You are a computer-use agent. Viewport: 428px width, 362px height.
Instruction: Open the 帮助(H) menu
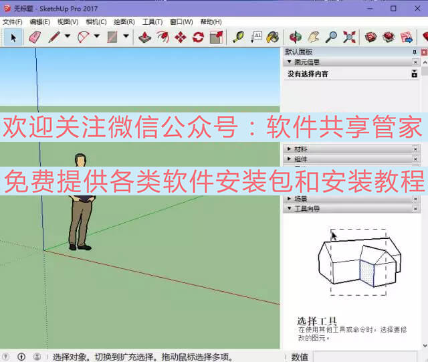click(x=211, y=22)
